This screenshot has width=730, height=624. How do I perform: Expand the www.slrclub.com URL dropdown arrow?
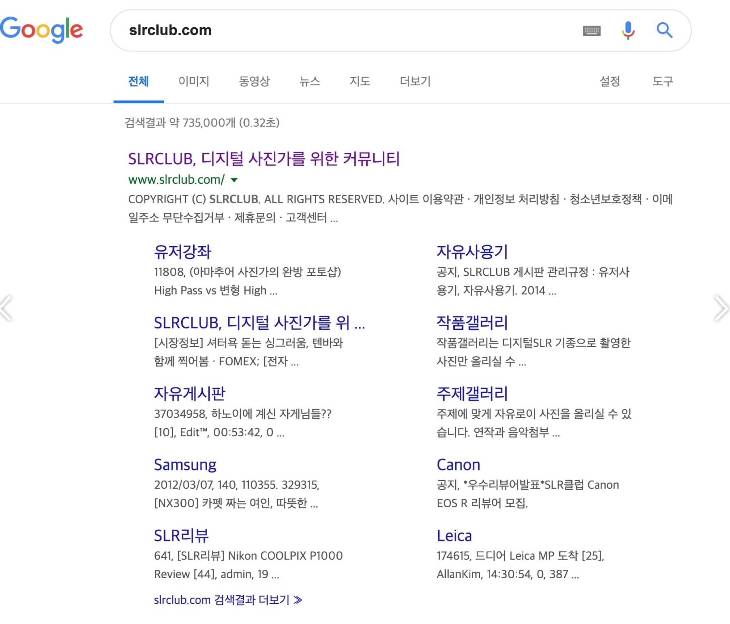point(234,180)
